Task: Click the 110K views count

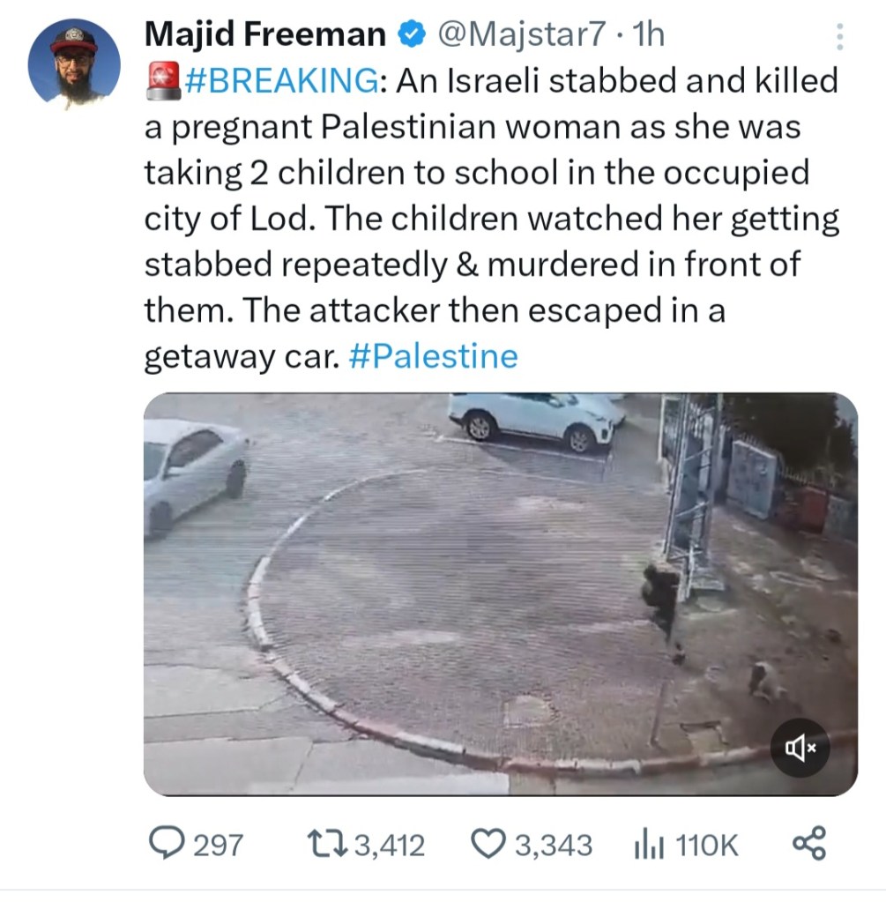Action: pos(707,846)
